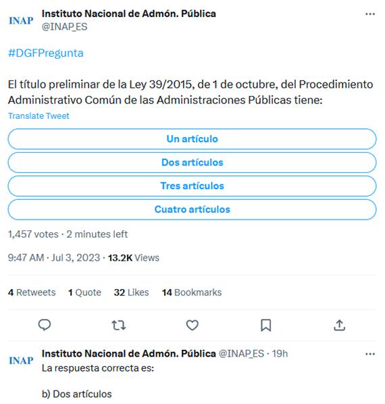Retweet using the arrows icon
385x404 pixels.
pos(119,325)
